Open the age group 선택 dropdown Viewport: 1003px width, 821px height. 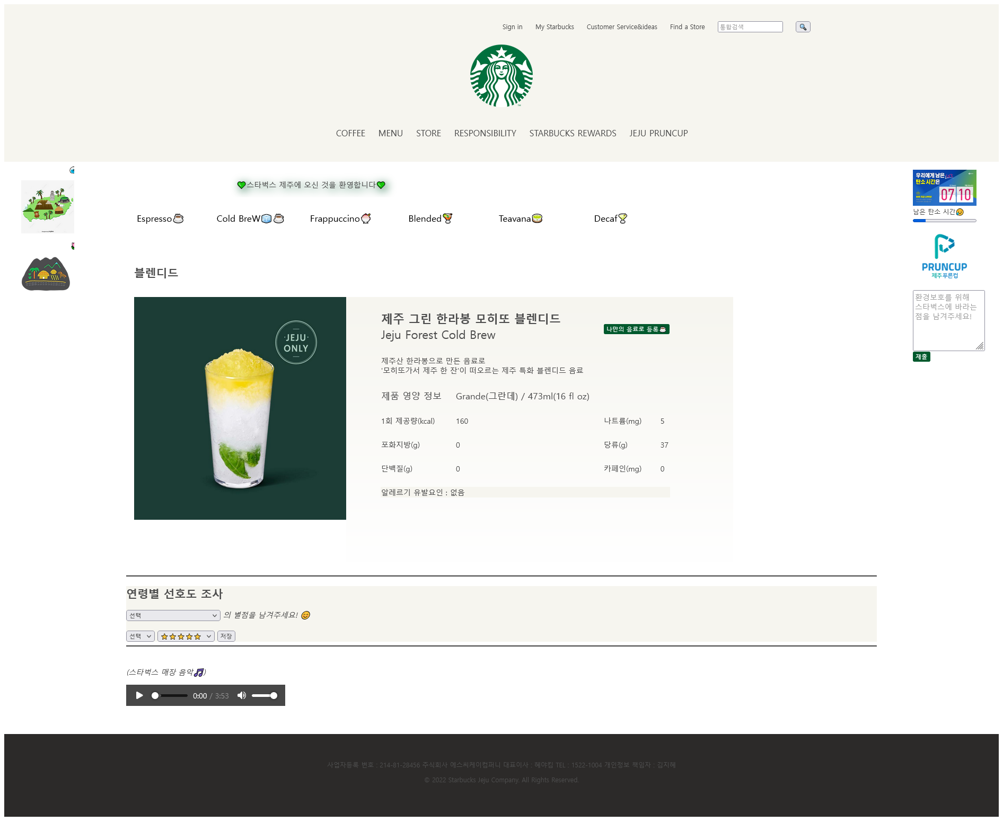(x=173, y=615)
